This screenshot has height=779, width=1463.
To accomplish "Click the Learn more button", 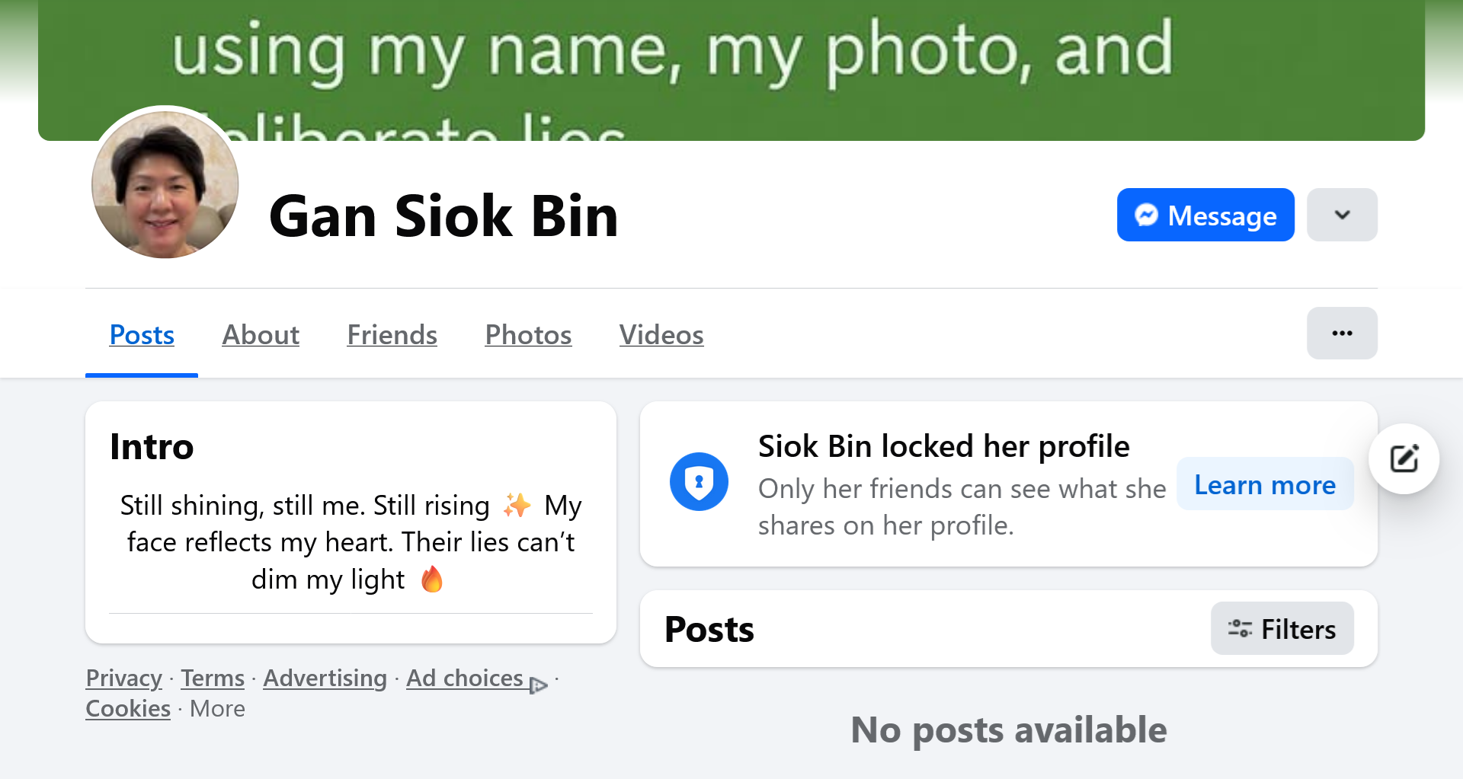I will click(1265, 484).
